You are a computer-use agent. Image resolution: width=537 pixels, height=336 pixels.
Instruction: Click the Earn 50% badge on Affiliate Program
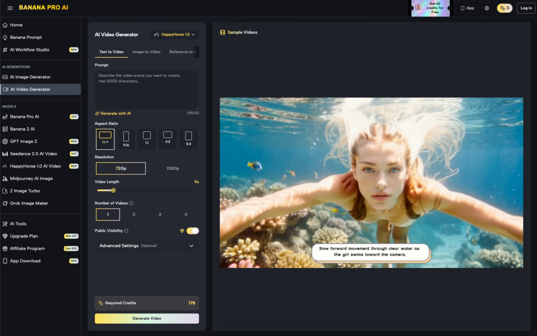tap(71, 248)
